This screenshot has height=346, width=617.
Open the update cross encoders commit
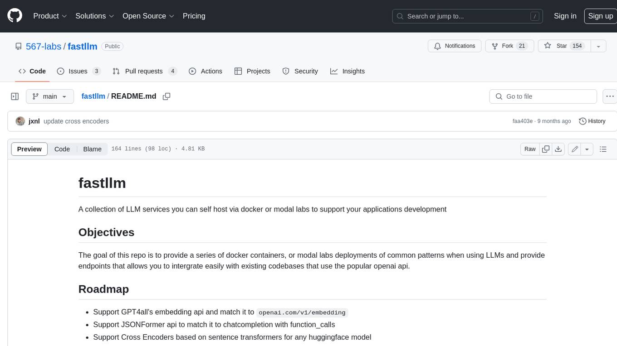tap(76, 121)
